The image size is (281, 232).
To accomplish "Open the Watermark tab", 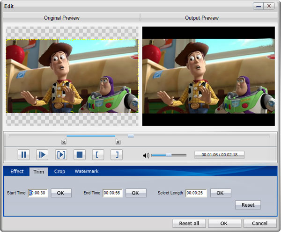I will pos(87,171).
